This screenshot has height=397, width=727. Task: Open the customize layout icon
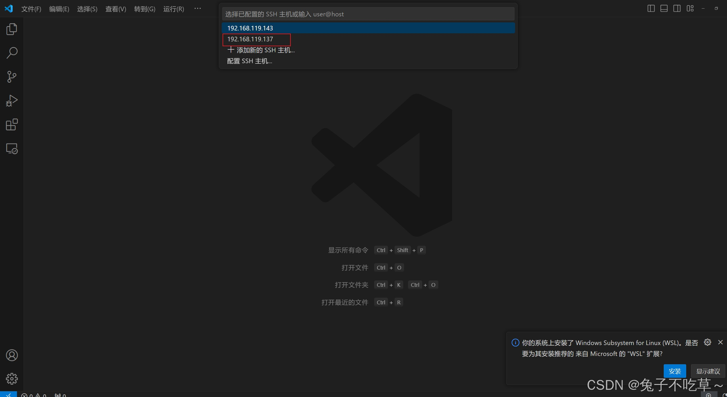[x=690, y=9]
